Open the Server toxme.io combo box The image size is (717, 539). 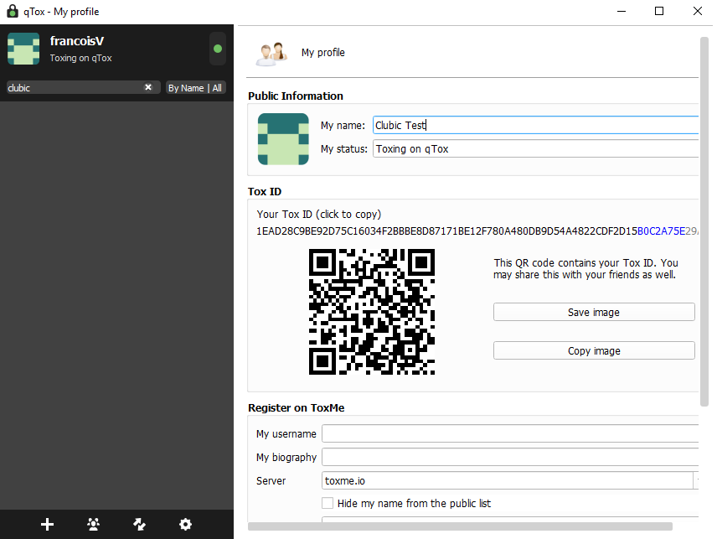point(510,481)
